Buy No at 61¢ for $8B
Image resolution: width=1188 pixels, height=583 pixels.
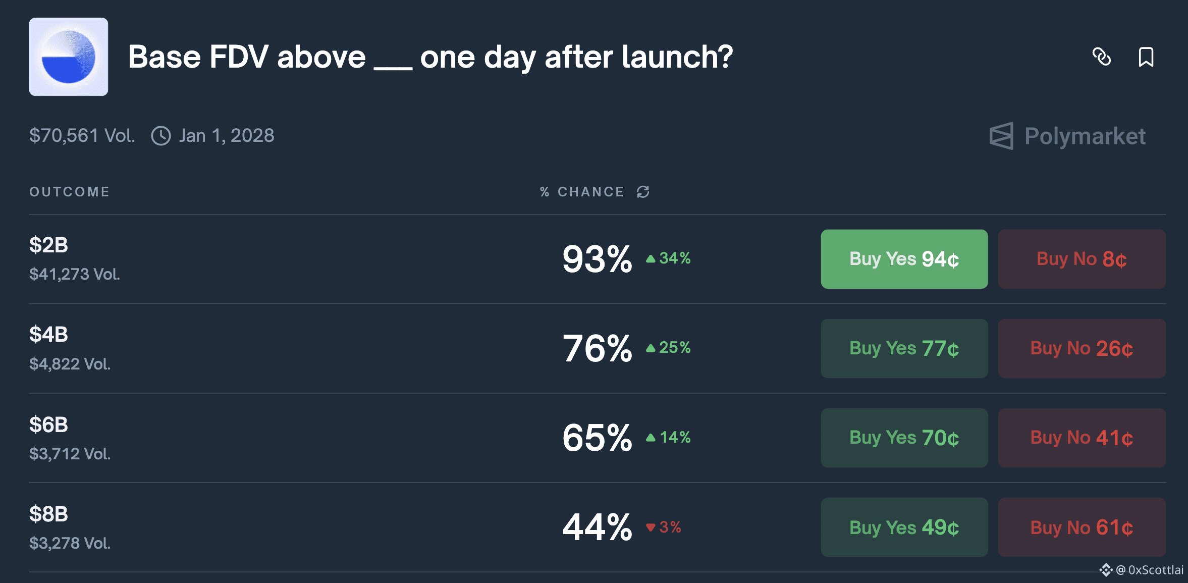(x=1082, y=527)
